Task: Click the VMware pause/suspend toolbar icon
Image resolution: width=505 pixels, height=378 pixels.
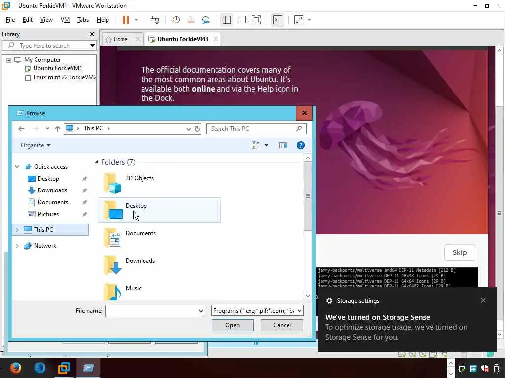Action: 126,20
